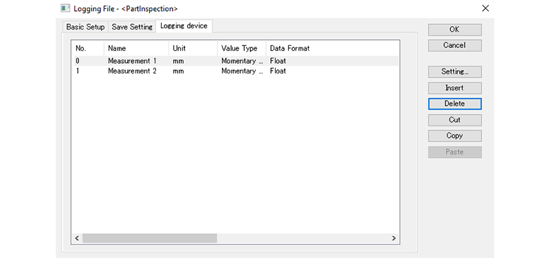
Task: Click the Unit column header
Action: point(193,48)
